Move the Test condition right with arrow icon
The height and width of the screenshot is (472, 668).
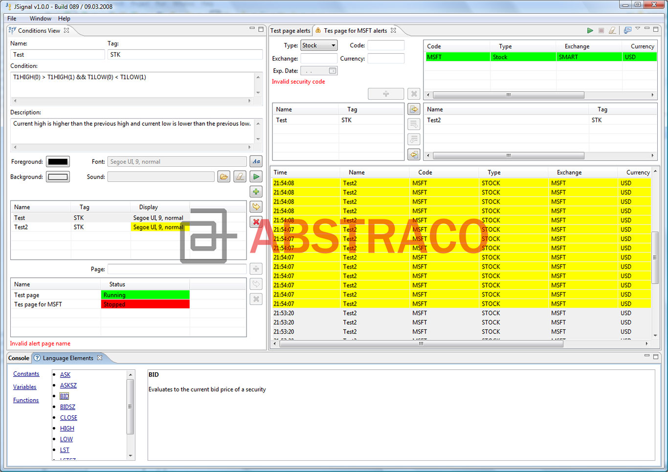(414, 109)
